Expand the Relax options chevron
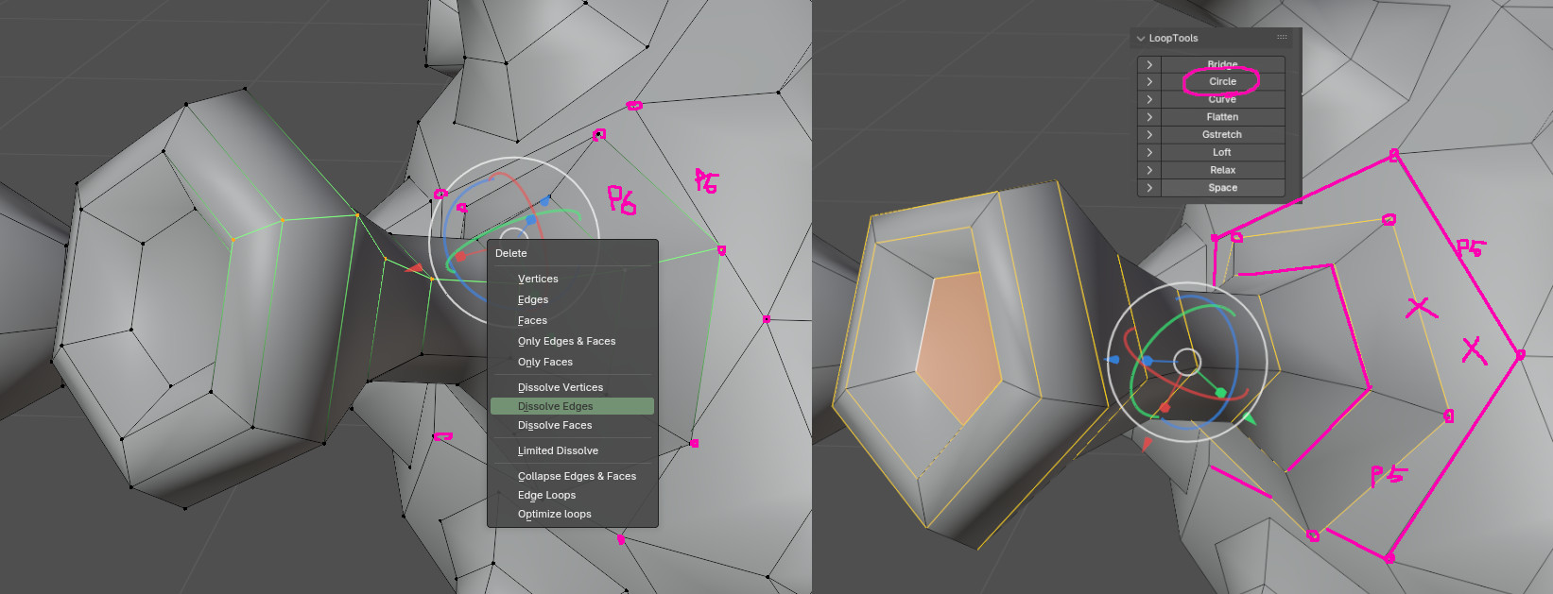The image size is (1553, 594). coord(1149,170)
